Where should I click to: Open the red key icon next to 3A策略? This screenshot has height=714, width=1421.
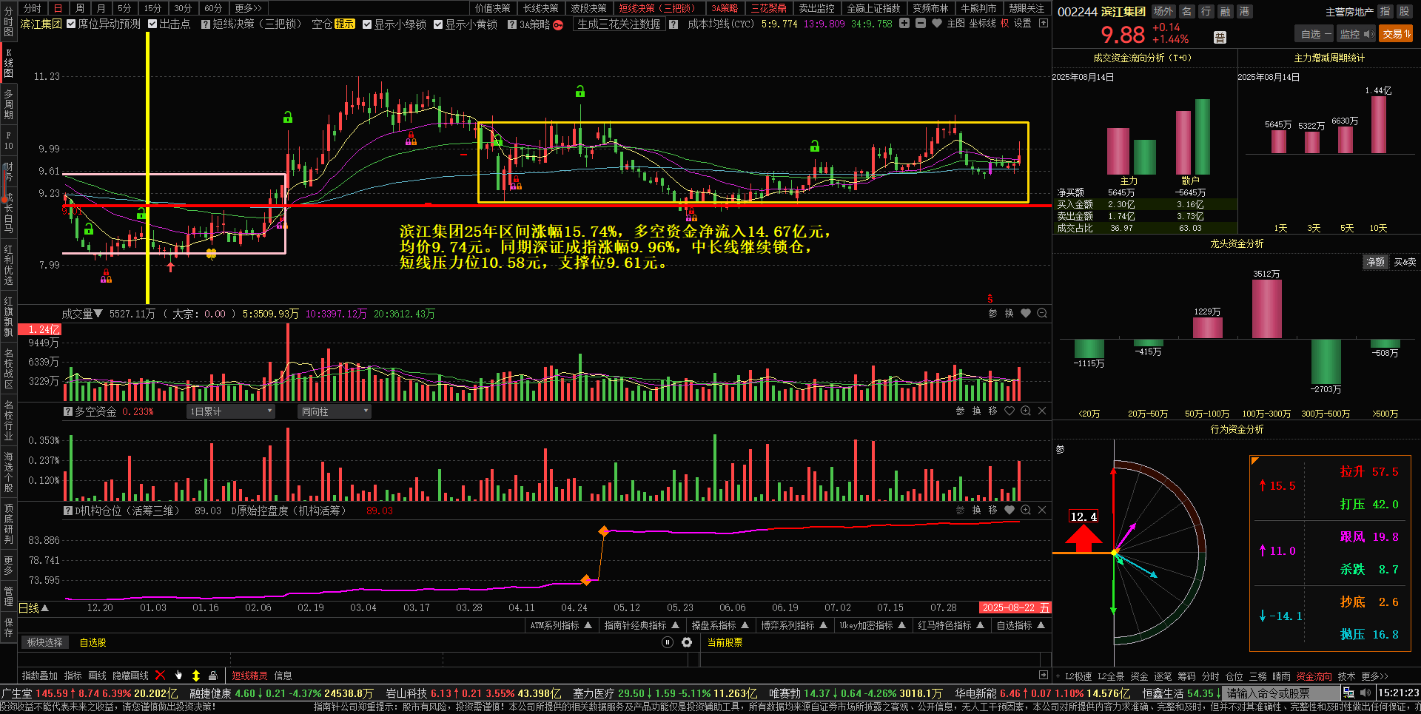(x=558, y=24)
